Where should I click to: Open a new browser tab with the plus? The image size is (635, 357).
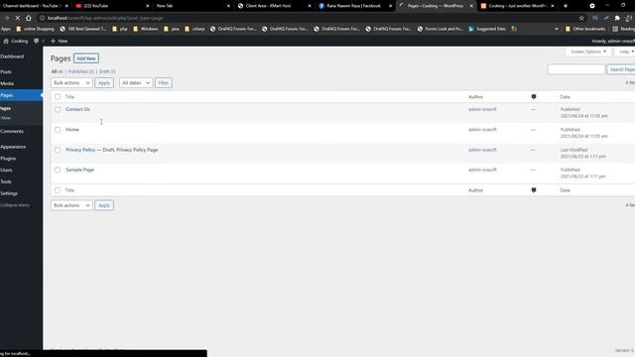click(x=566, y=6)
